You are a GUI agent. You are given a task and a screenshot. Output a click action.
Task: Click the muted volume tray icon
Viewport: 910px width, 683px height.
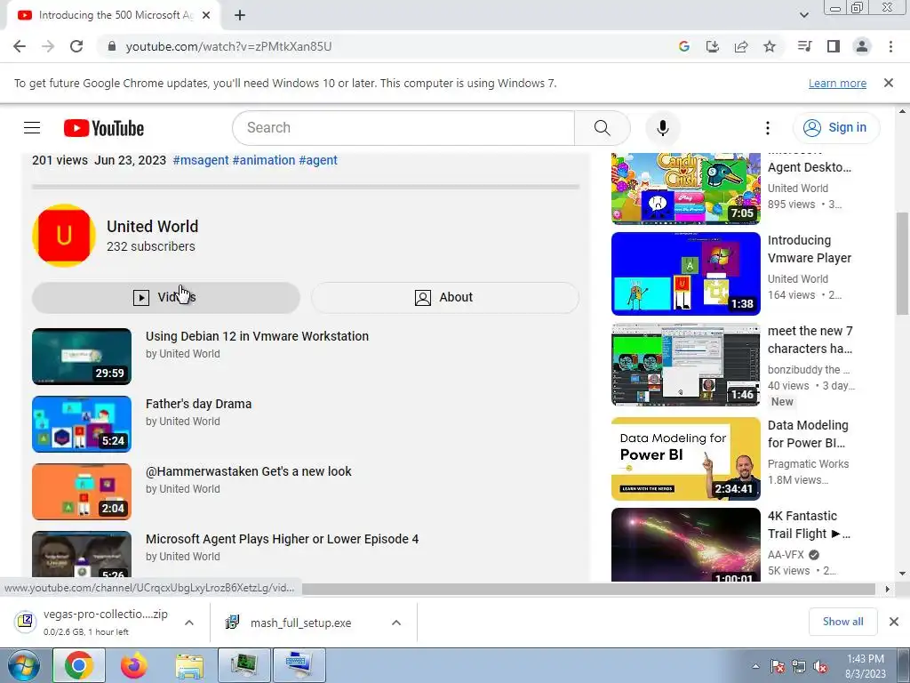(x=820, y=667)
